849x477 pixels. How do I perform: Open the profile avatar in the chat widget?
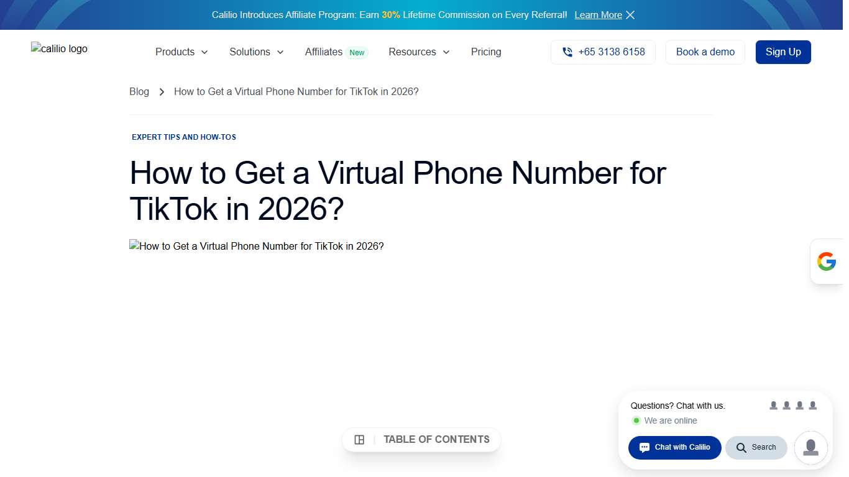[x=810, y=447]
